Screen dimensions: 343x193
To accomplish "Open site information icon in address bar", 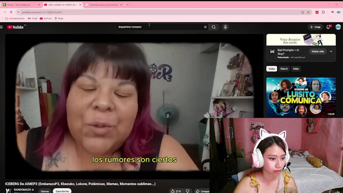I will tap(18, 12).
